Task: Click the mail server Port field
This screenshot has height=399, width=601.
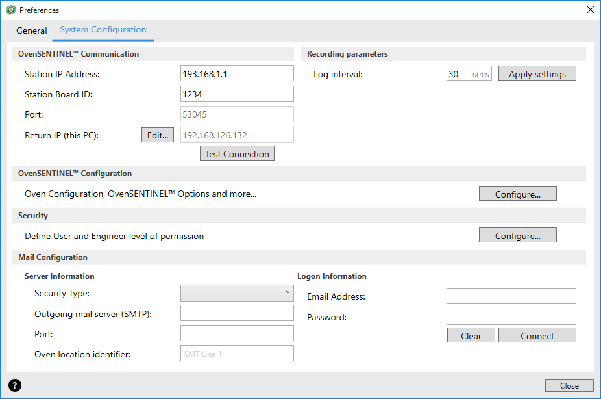Action: tap(237, 333)
